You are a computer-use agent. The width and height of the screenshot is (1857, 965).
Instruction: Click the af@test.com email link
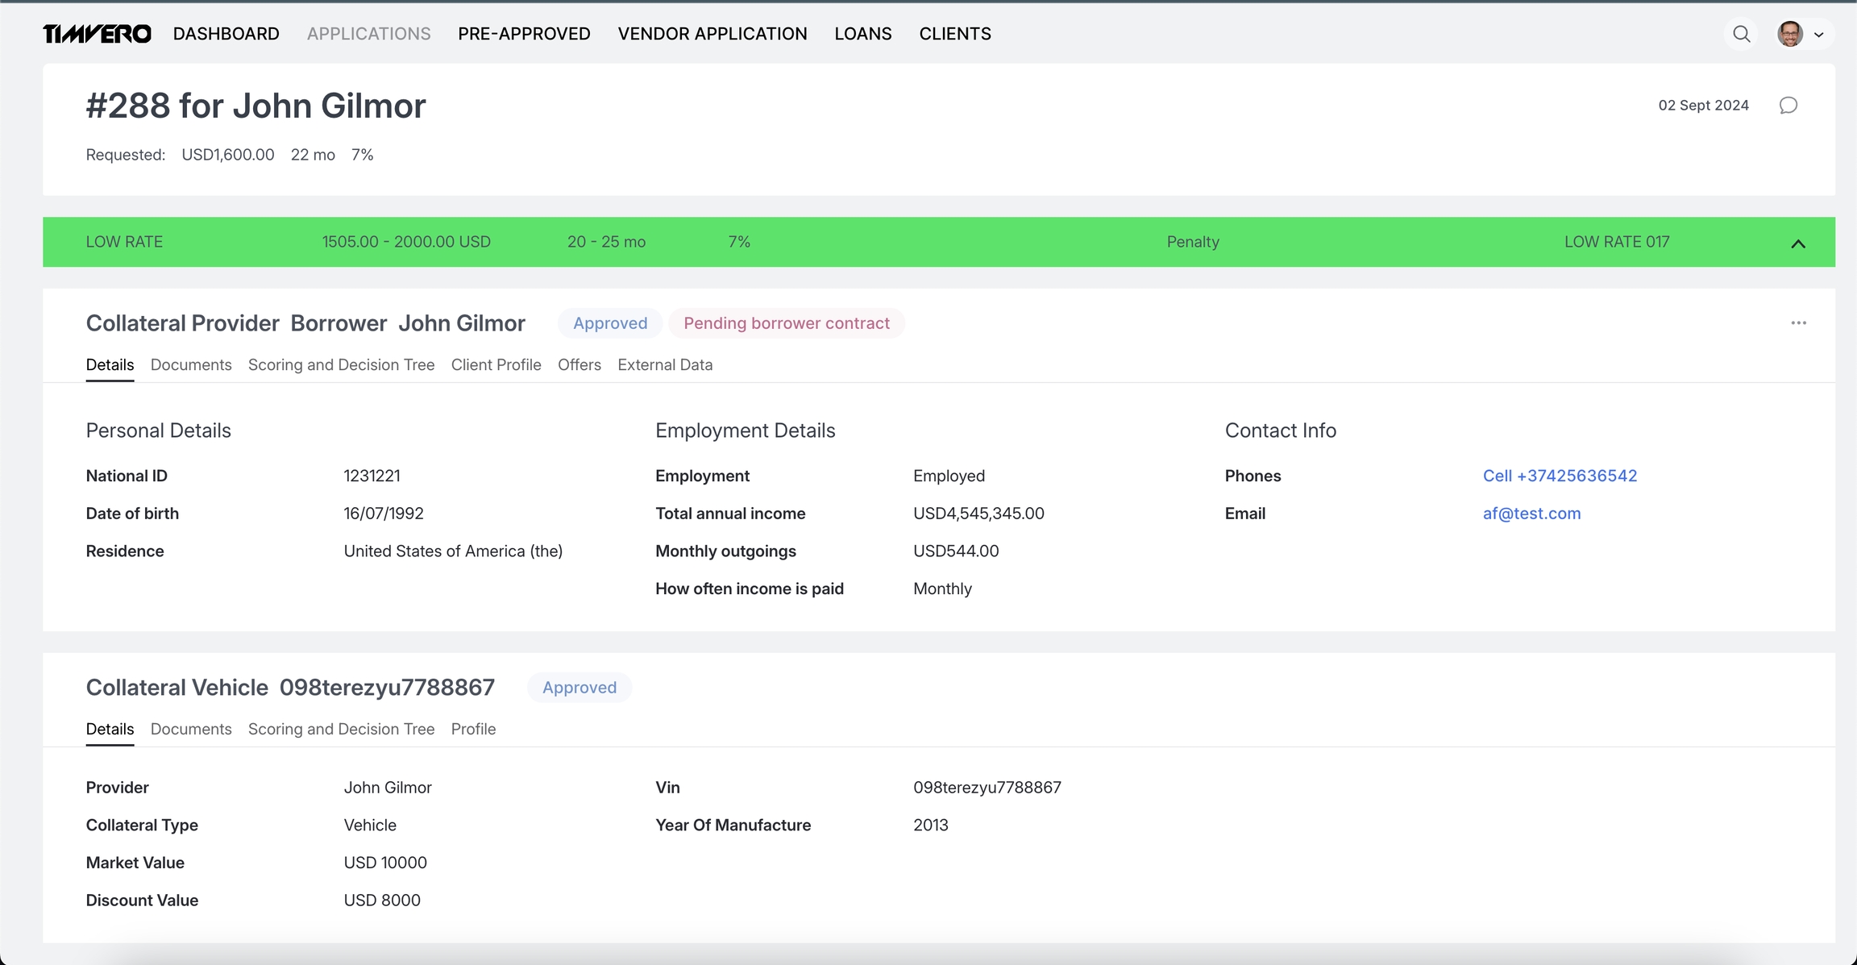tap(1531, 514)
